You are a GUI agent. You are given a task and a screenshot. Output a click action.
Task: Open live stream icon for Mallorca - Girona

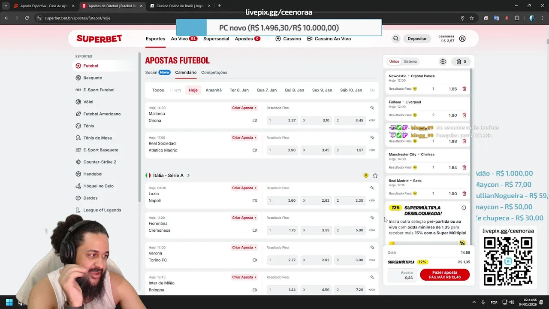(255, 121)
